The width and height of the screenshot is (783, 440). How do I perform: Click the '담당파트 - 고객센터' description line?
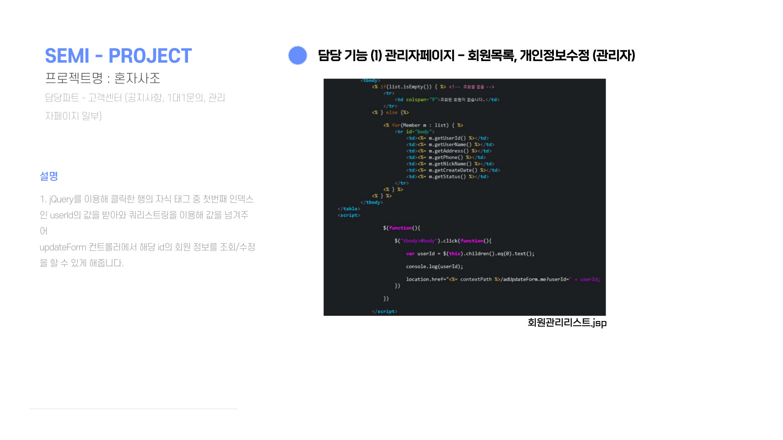(135, 98)
